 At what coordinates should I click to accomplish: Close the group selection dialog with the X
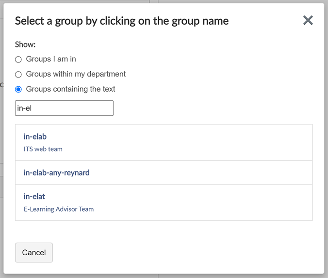tap(308, 20)
